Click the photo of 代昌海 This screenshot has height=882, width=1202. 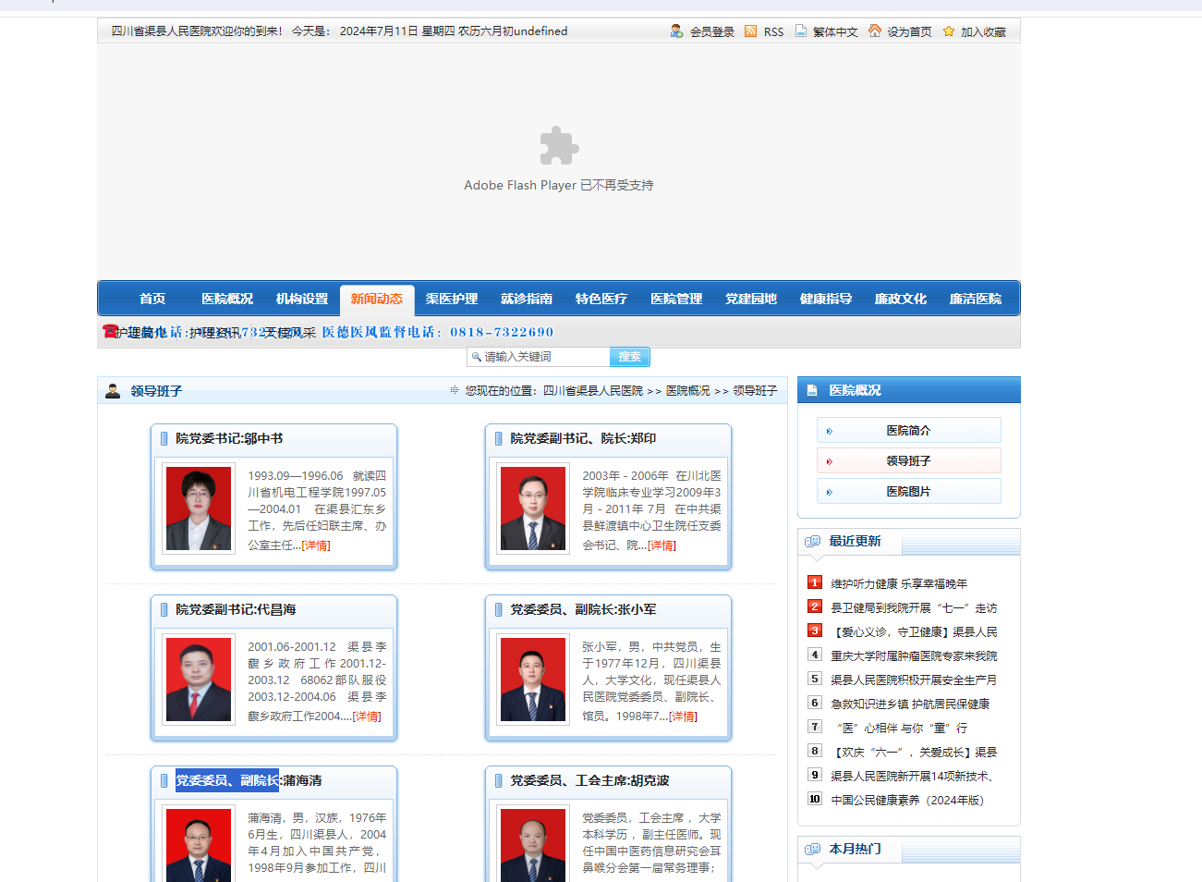(199, 680)
